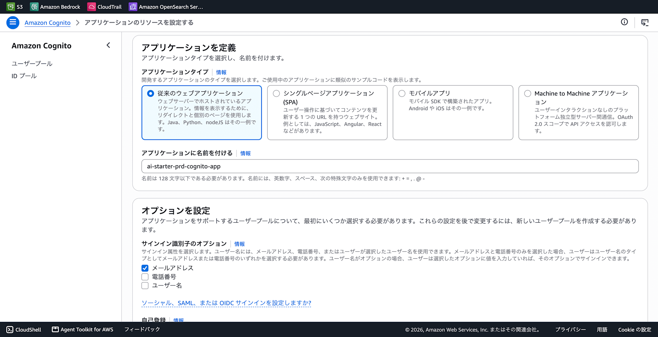Click フィードバック in the footer
This screenshot has height=337, width=658.
coord(142,329)
